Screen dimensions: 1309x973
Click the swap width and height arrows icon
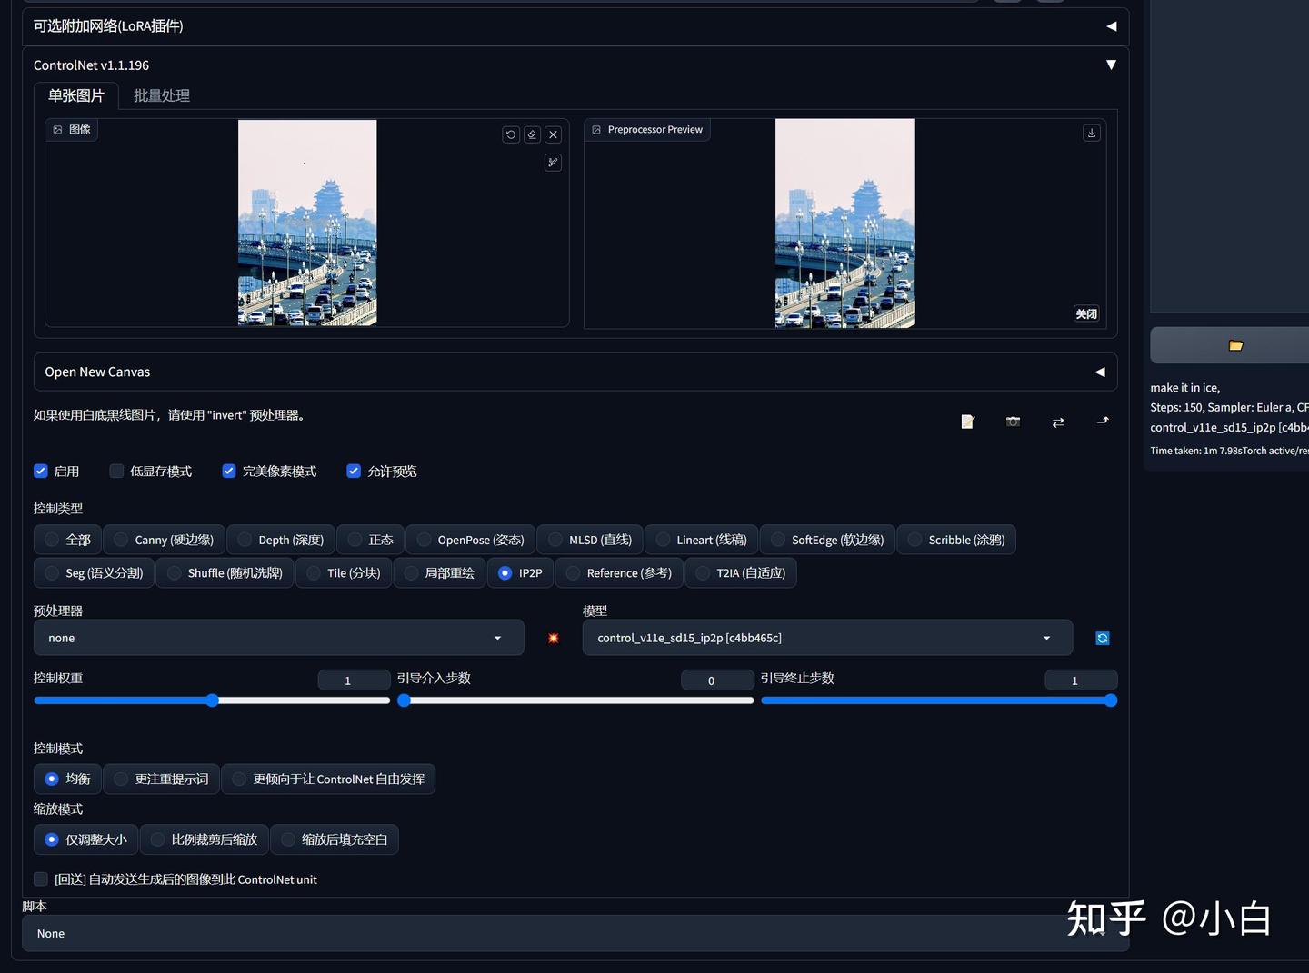point(1057,422)
